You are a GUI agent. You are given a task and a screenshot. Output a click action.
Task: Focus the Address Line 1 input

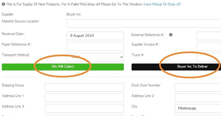84,98
